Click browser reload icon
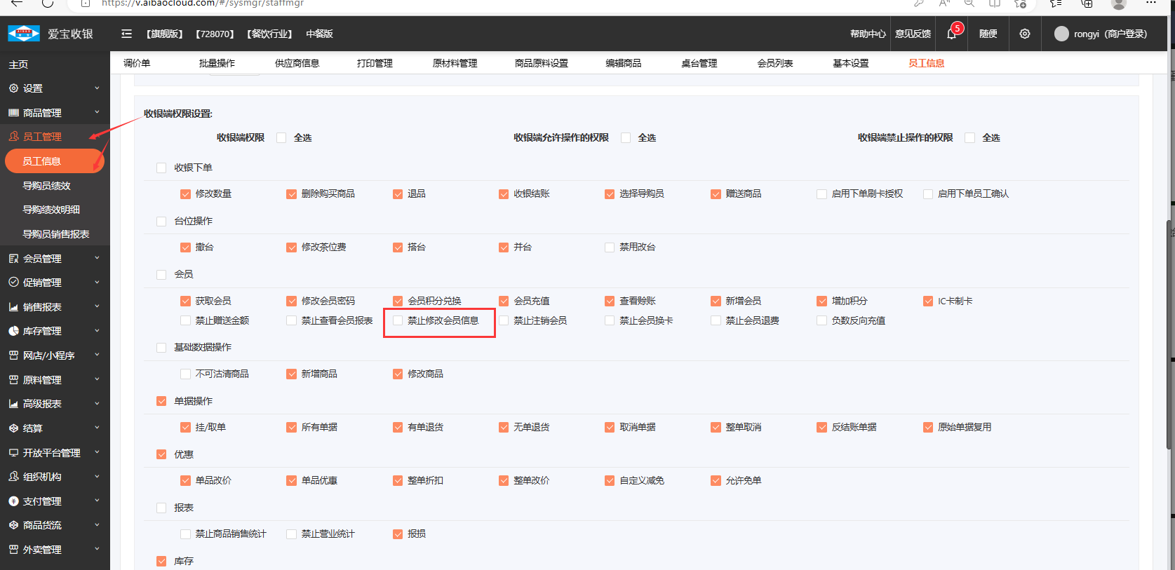 (48, 3)
